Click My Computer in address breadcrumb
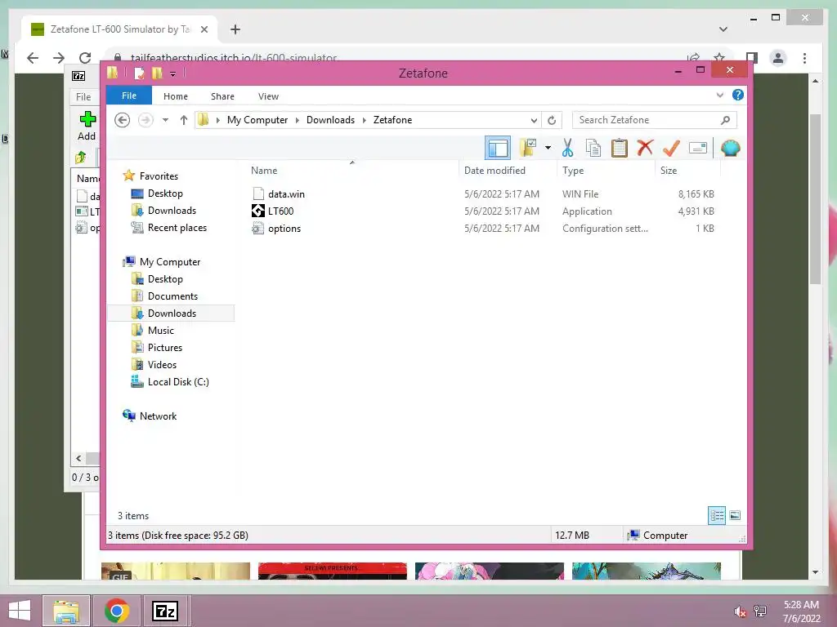This screenshot has height=627, width=837. click(257, 120)
